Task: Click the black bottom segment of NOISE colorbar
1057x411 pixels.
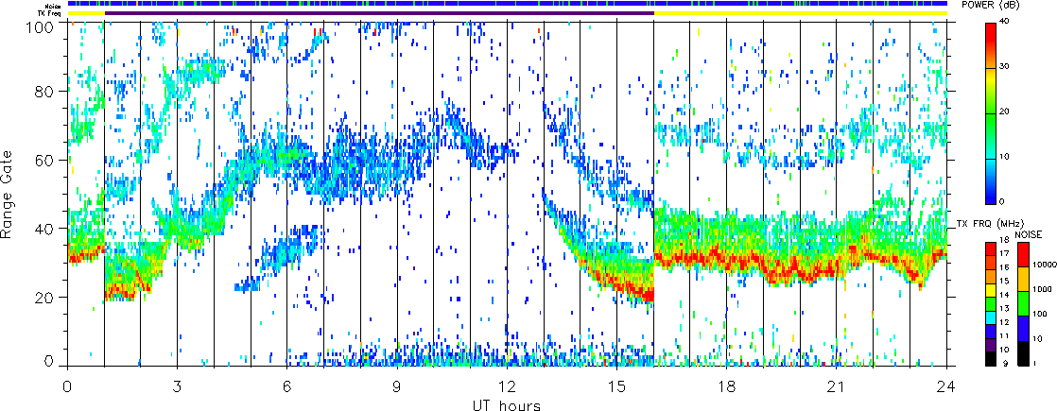Action: pyautogui.click(x=1022, y=353)
